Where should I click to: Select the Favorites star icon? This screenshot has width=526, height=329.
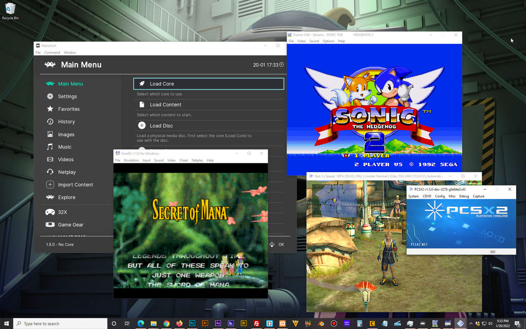50,109
